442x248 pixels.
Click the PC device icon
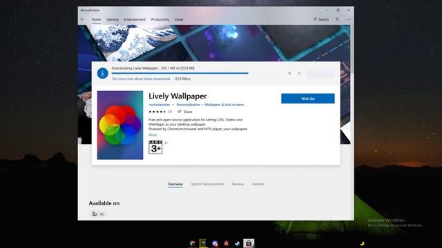coord(95,214)
